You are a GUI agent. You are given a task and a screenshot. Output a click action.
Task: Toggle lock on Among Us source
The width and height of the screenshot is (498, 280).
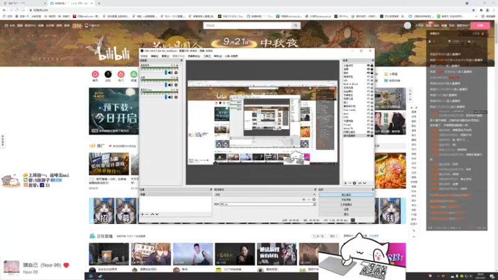372,128
